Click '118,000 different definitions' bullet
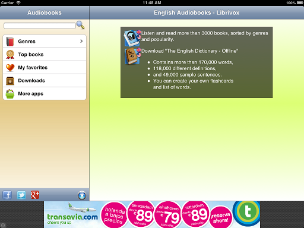This screenshot has width=304, height=228. [185, 68]
